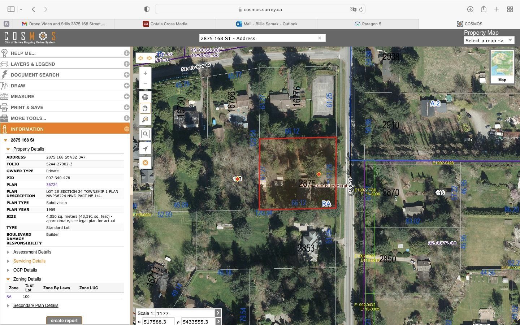The image size is (520, 325).
Task: Open the Property Map select dropdown
Action: pos(489,40)
